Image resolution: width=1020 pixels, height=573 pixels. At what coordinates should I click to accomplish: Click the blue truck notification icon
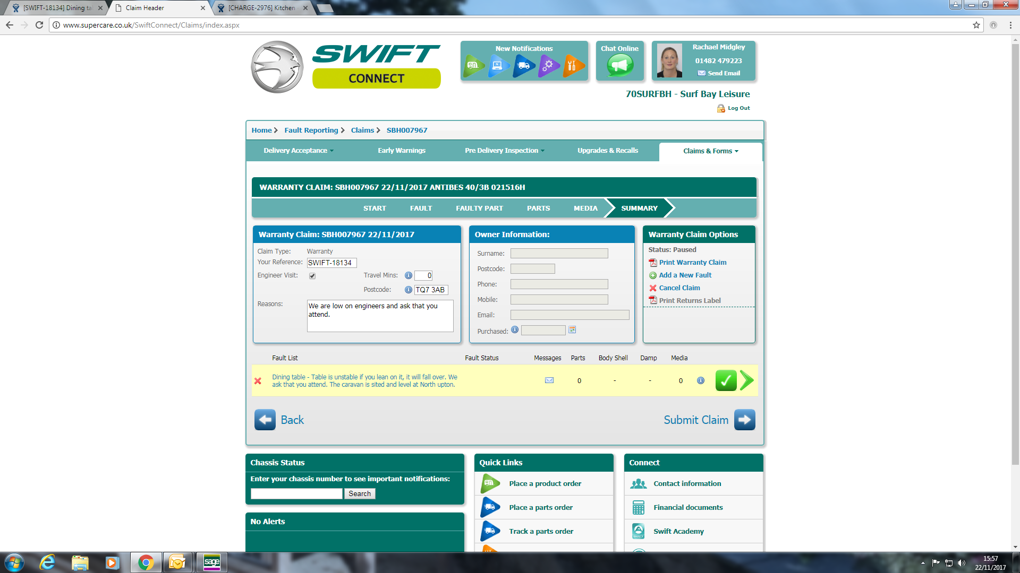click(523, 66)
